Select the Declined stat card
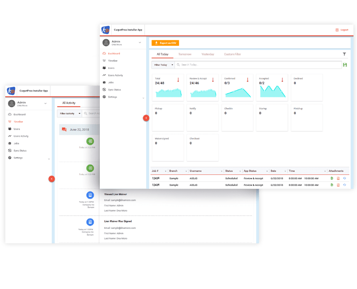This screenshot has height=289, width=357. (307, 87)
